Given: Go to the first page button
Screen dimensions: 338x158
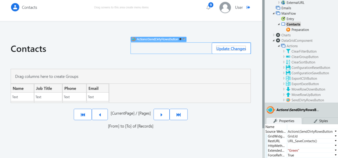Looking at the screenshot, I should point(83,114).
